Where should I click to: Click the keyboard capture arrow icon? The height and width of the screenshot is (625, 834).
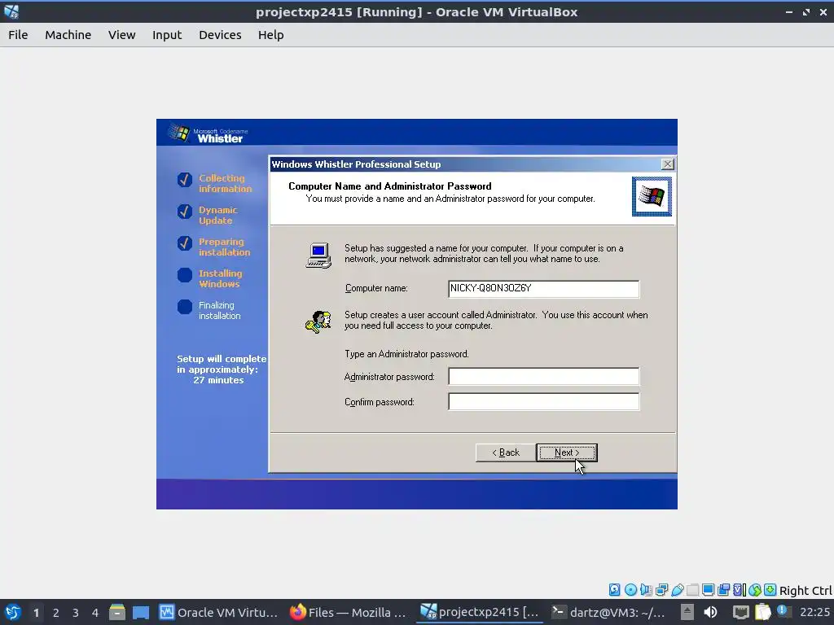[x=770, y=590]
